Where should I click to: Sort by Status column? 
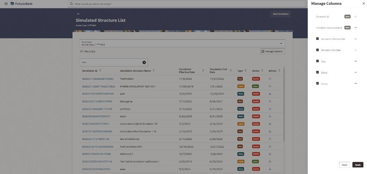(262, 71)
